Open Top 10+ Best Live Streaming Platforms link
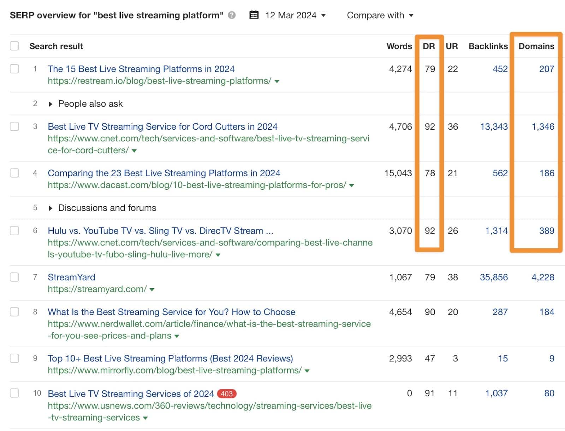This screenshot has height=431, width=565. (x=170, y=359)
